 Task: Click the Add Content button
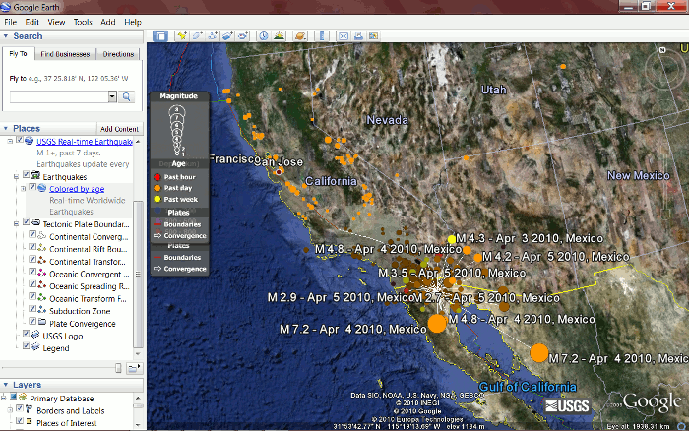(x=119, y=129)
